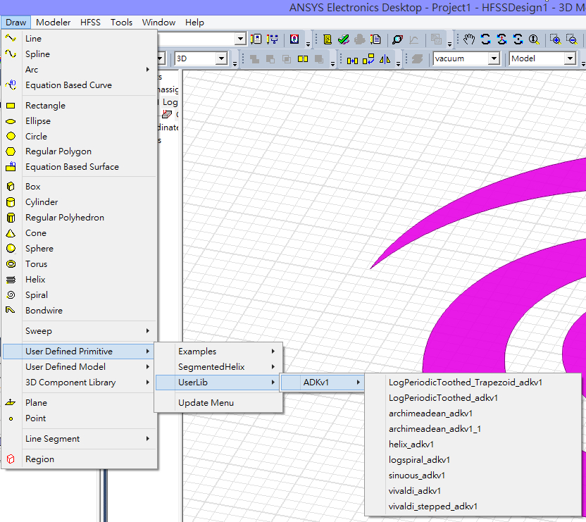Choose LogPeriodicToothed_adkv1 primitive
Image resolution: width=586 pixels, height=522 pixels.
[473, 398]
